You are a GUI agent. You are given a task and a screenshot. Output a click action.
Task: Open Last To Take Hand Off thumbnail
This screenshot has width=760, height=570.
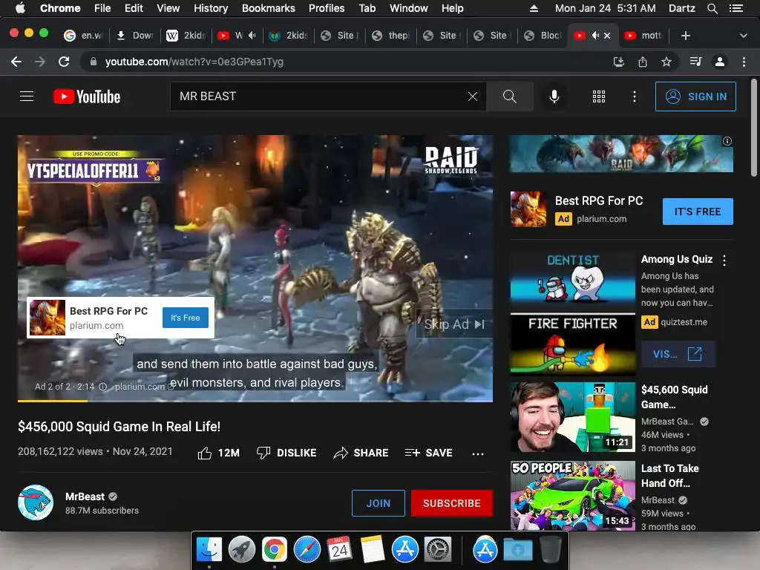click(572, 495)
